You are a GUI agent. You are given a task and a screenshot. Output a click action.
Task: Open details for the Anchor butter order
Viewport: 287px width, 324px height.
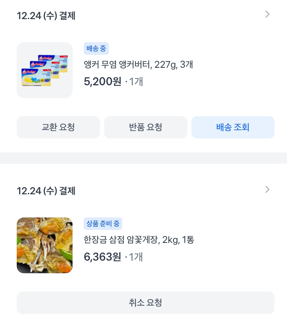(x=267, y=14)
